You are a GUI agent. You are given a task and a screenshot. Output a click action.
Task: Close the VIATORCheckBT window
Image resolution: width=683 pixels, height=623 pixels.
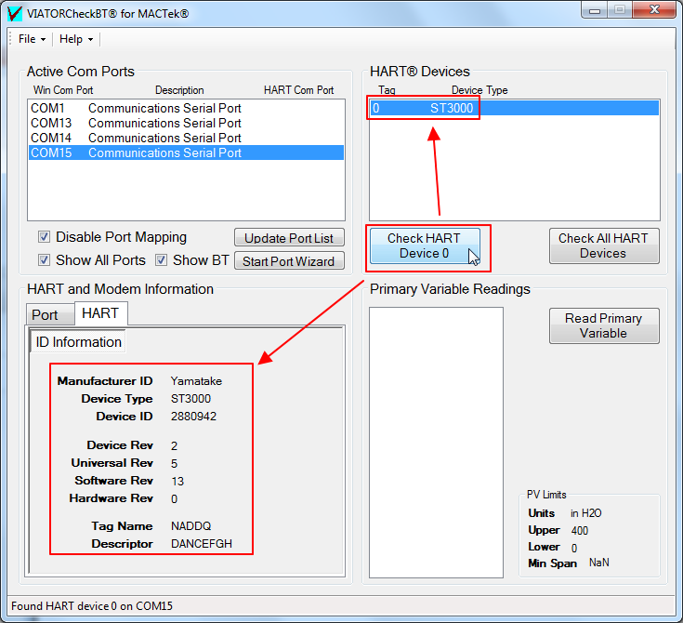pyautogui.click(x=654, y=10)
